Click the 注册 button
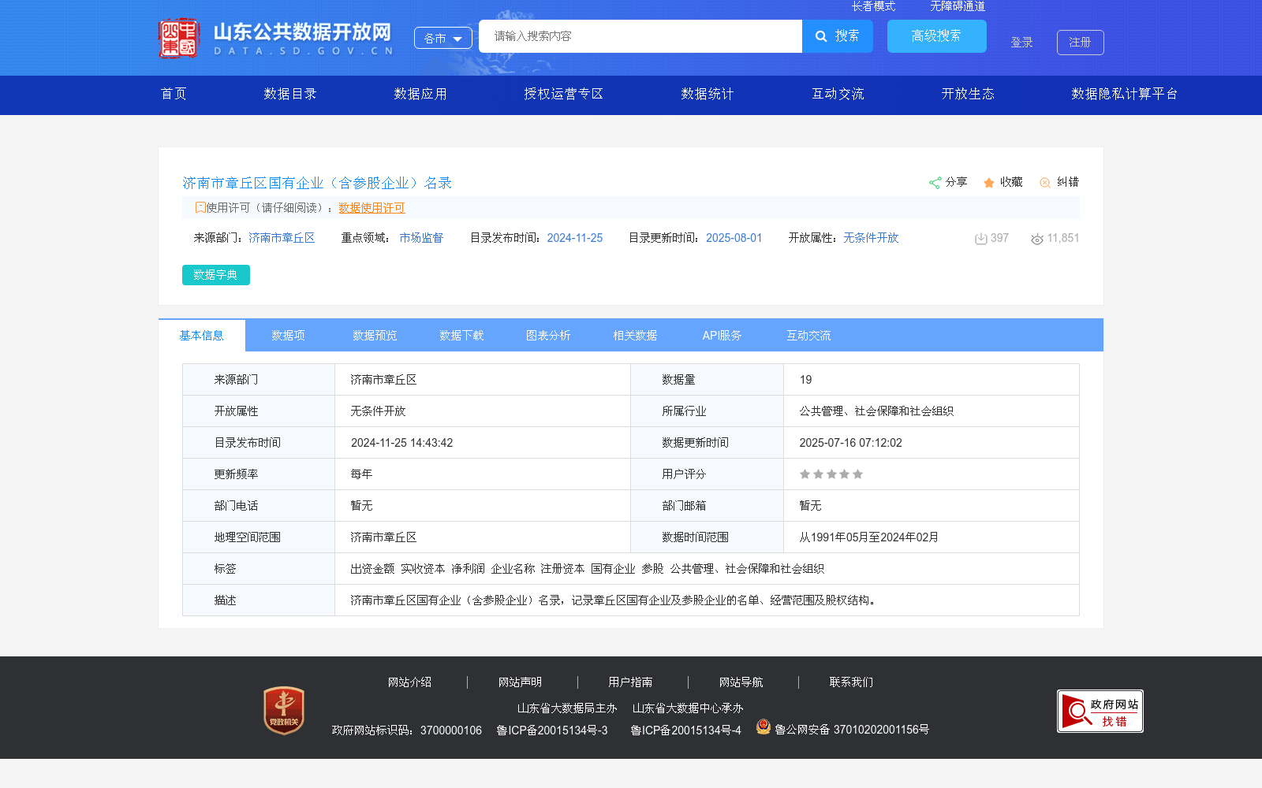The image size is (1262, 788). (1081, 43)
